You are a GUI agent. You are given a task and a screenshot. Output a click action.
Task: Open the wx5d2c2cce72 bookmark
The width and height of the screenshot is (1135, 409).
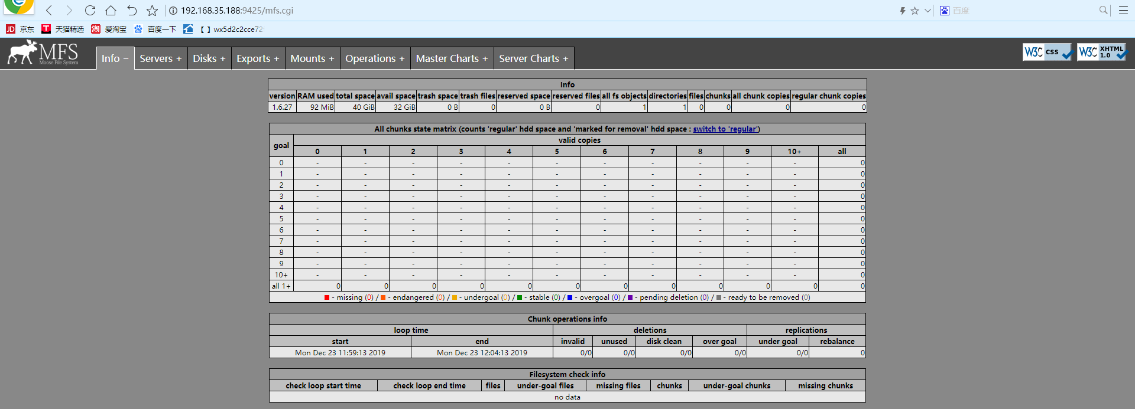[232, 29]
